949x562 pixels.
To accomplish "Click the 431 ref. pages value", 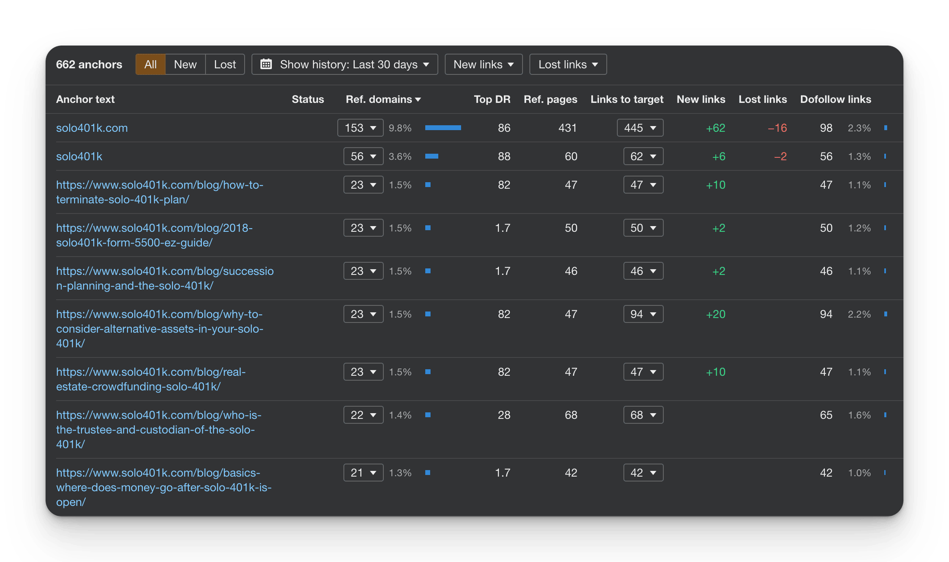I will click(568, 128).
